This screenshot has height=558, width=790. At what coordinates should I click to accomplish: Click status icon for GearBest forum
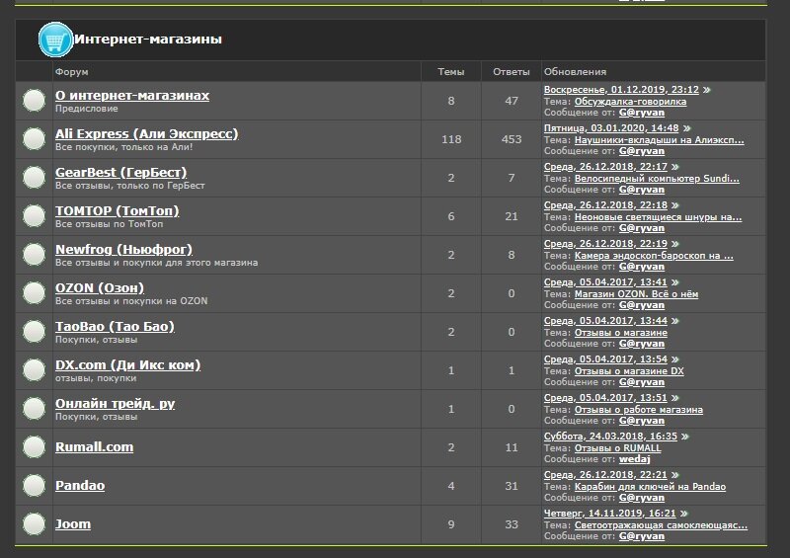[35, 178]
